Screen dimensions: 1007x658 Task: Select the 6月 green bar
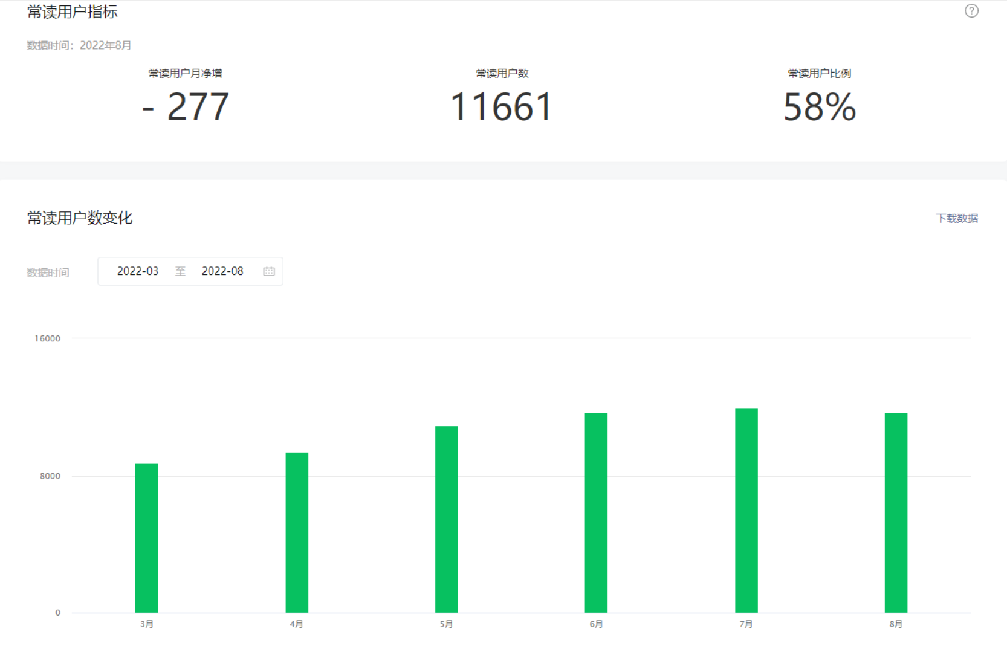596,513
